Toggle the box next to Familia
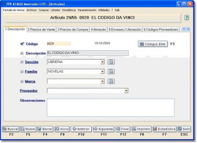This screenshot has height=143, width=197. click(x=22, y=72)
